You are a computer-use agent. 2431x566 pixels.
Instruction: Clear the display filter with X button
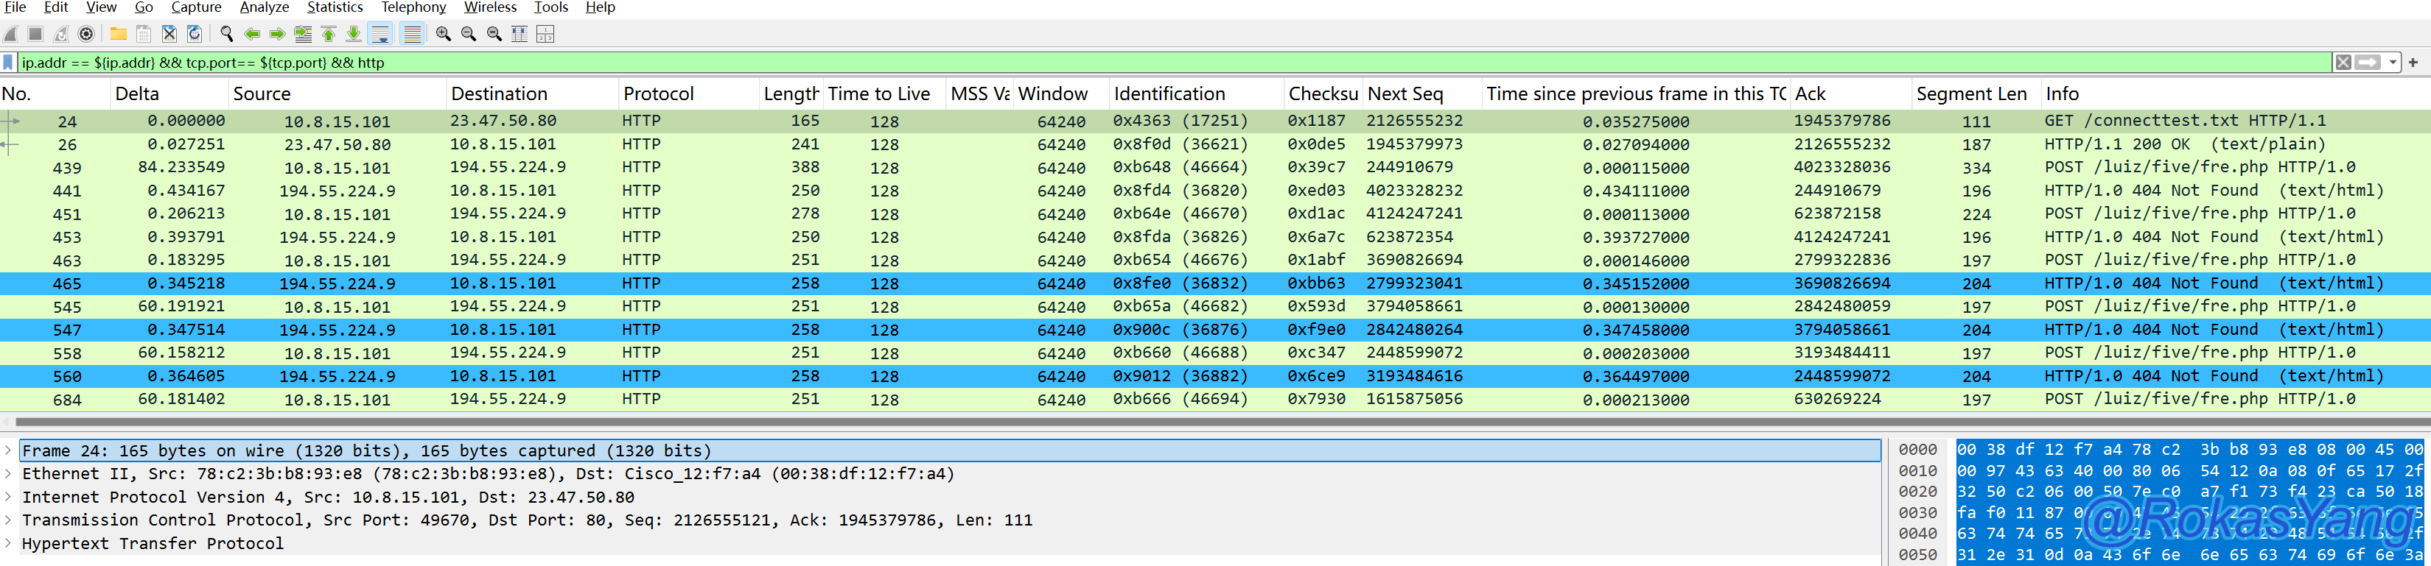(x=2343, y=63)
